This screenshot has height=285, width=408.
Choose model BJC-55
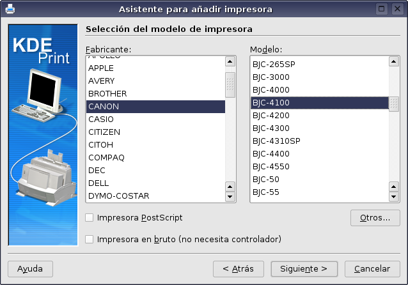(x=320, y=192)
